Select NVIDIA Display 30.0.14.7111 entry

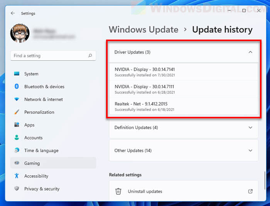(x=184, y=89)
